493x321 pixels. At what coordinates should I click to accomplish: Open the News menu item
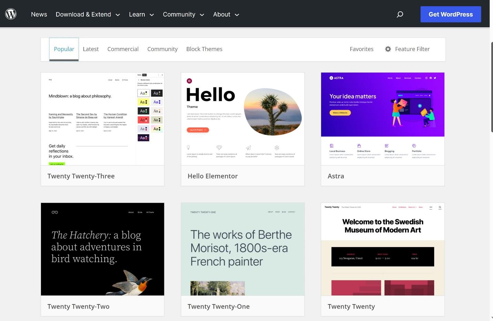pos(39,14)
